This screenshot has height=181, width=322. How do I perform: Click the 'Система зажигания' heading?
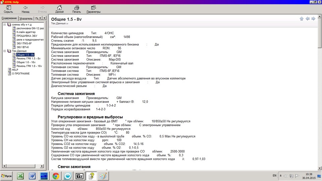coord(76,94)
